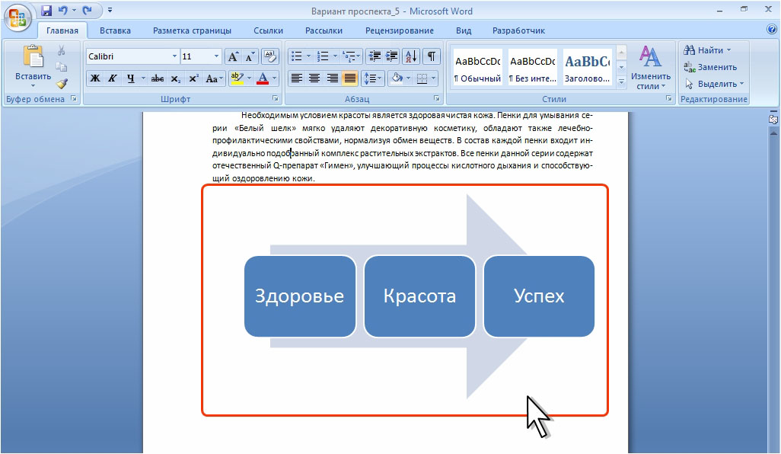Toggle italic formatting К
This screenshot has height=454, width=781.
coord(113,78)
